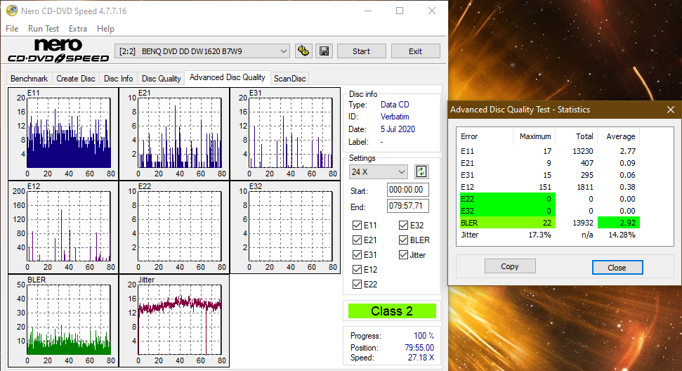The height and width of the screenshot is (371, 682).
Task: Click the E11 total value 13230
Action: [583, 151]
